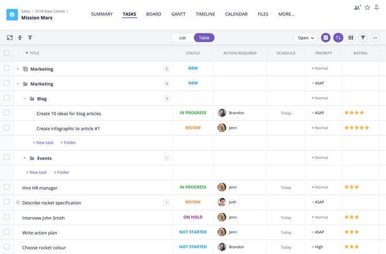The image size is (386, 254).
Task: Collapse all rows icon
Action: (x=20, y=37)
